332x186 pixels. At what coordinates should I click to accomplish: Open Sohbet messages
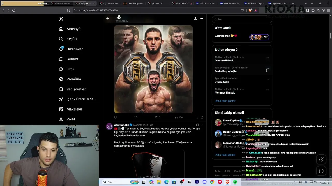click(x=68, y=59)
